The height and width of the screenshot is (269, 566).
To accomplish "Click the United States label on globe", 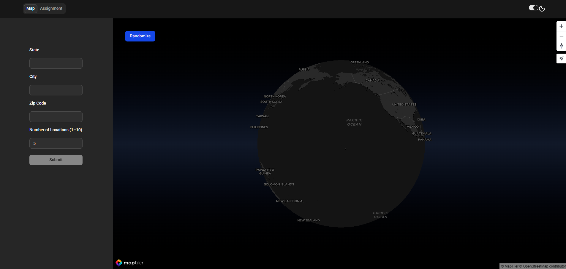I will (404, 105).
